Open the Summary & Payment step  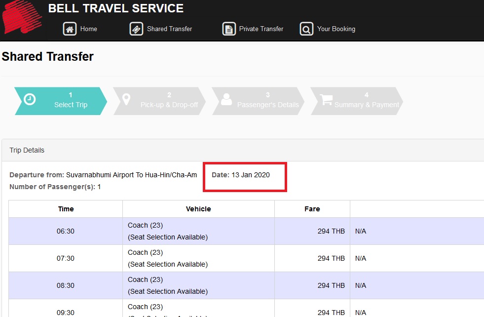[x=366, y=101]
